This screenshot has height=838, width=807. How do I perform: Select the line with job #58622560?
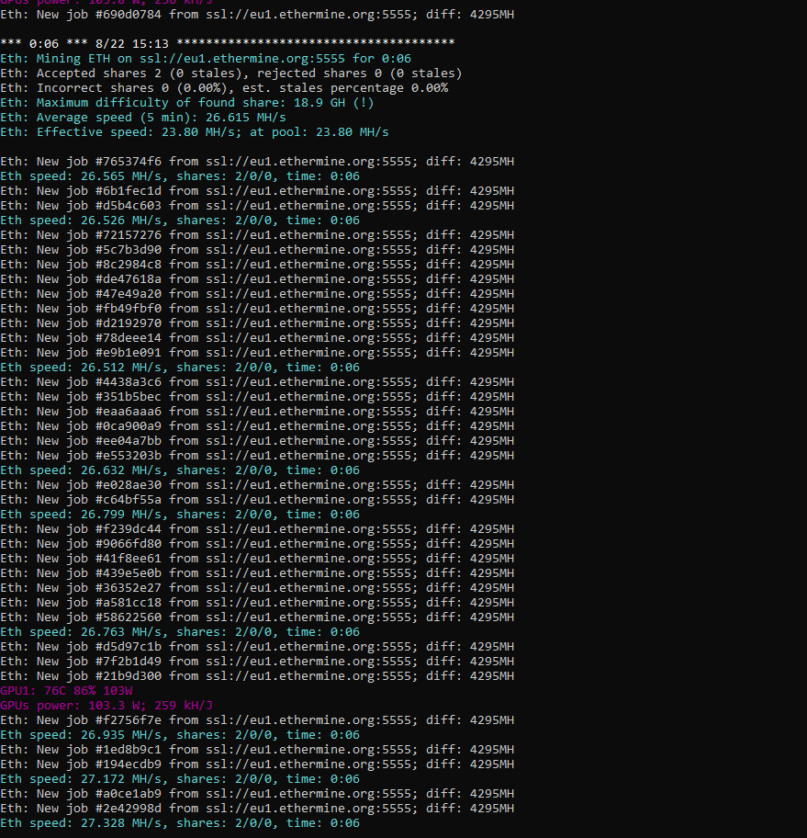coord(257,617)
